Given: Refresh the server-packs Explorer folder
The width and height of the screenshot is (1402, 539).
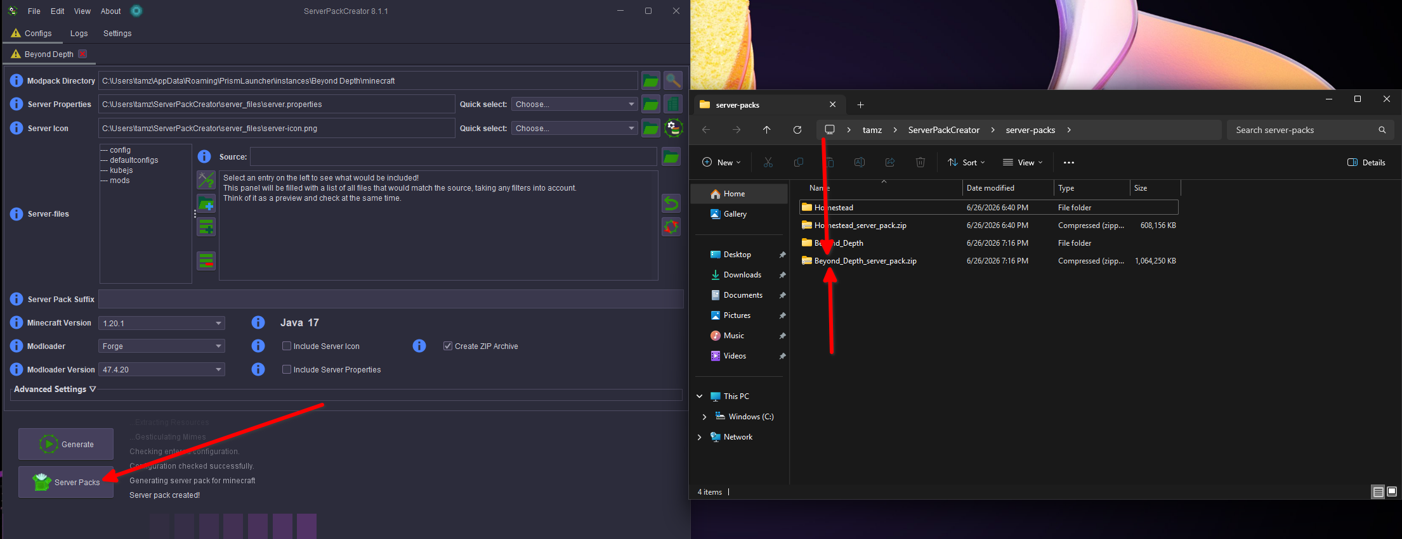Looking at the screenshot, I should tap(797, 130).
